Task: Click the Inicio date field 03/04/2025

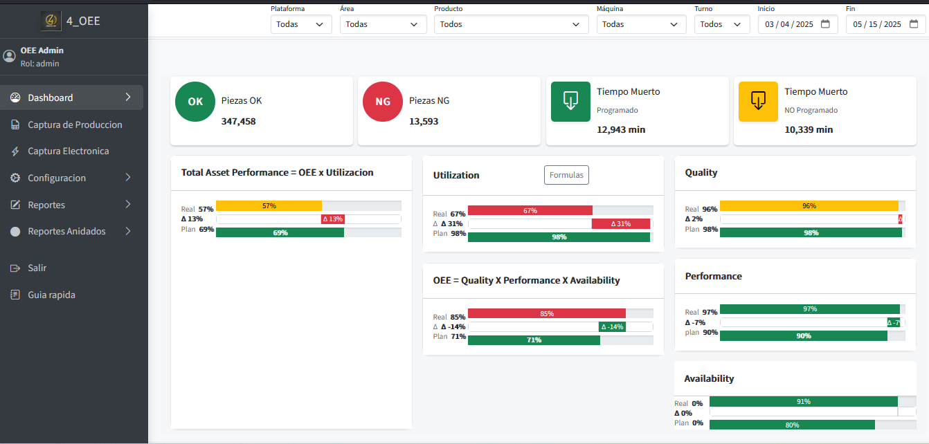Action: coord(798,24)
